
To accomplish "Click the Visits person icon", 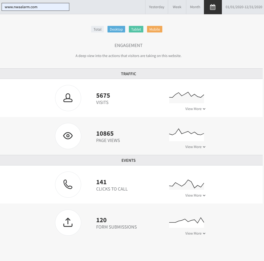I will 68,98.
